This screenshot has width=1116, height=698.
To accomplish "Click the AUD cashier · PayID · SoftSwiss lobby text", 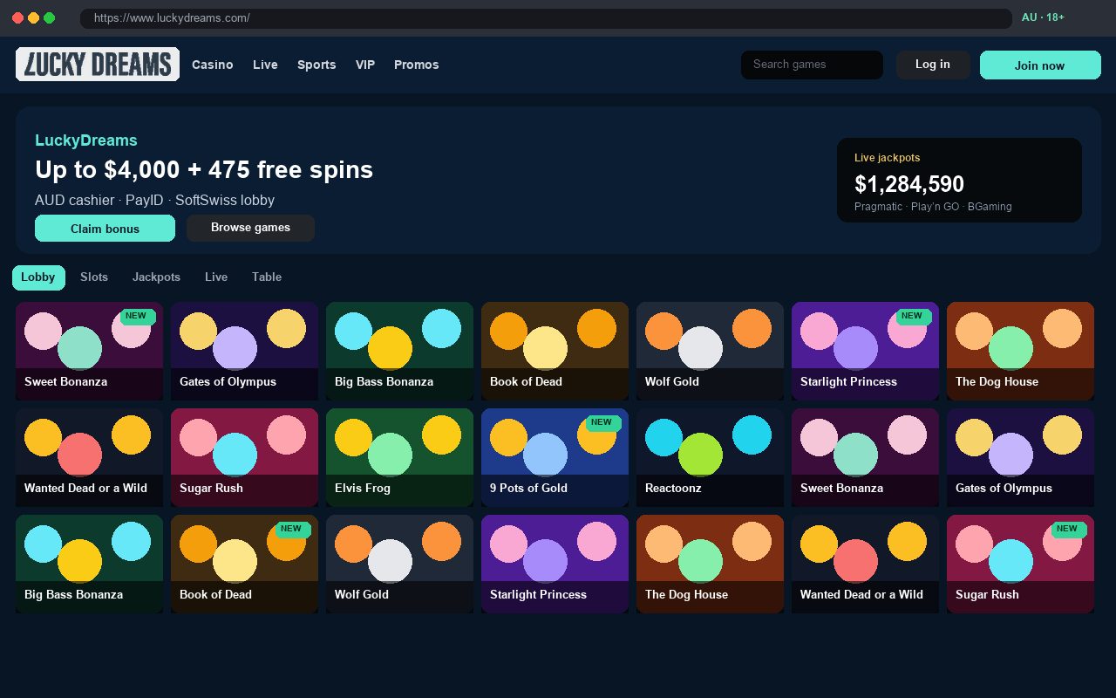I will pyautogui.click(x=154, y=200).
